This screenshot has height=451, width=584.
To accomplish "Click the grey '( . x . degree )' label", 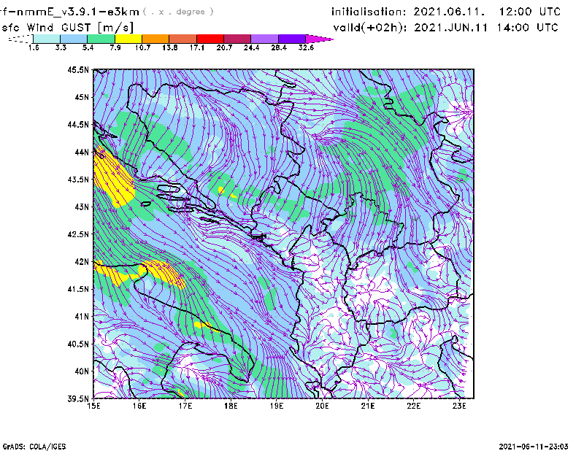I will (178, 12).
